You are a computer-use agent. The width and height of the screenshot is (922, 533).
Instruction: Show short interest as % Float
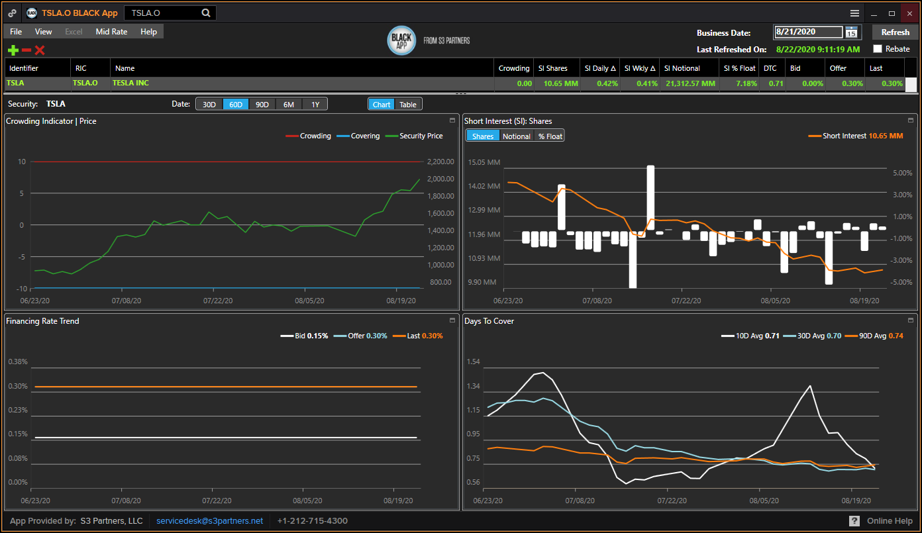click(x=550, y=136)
